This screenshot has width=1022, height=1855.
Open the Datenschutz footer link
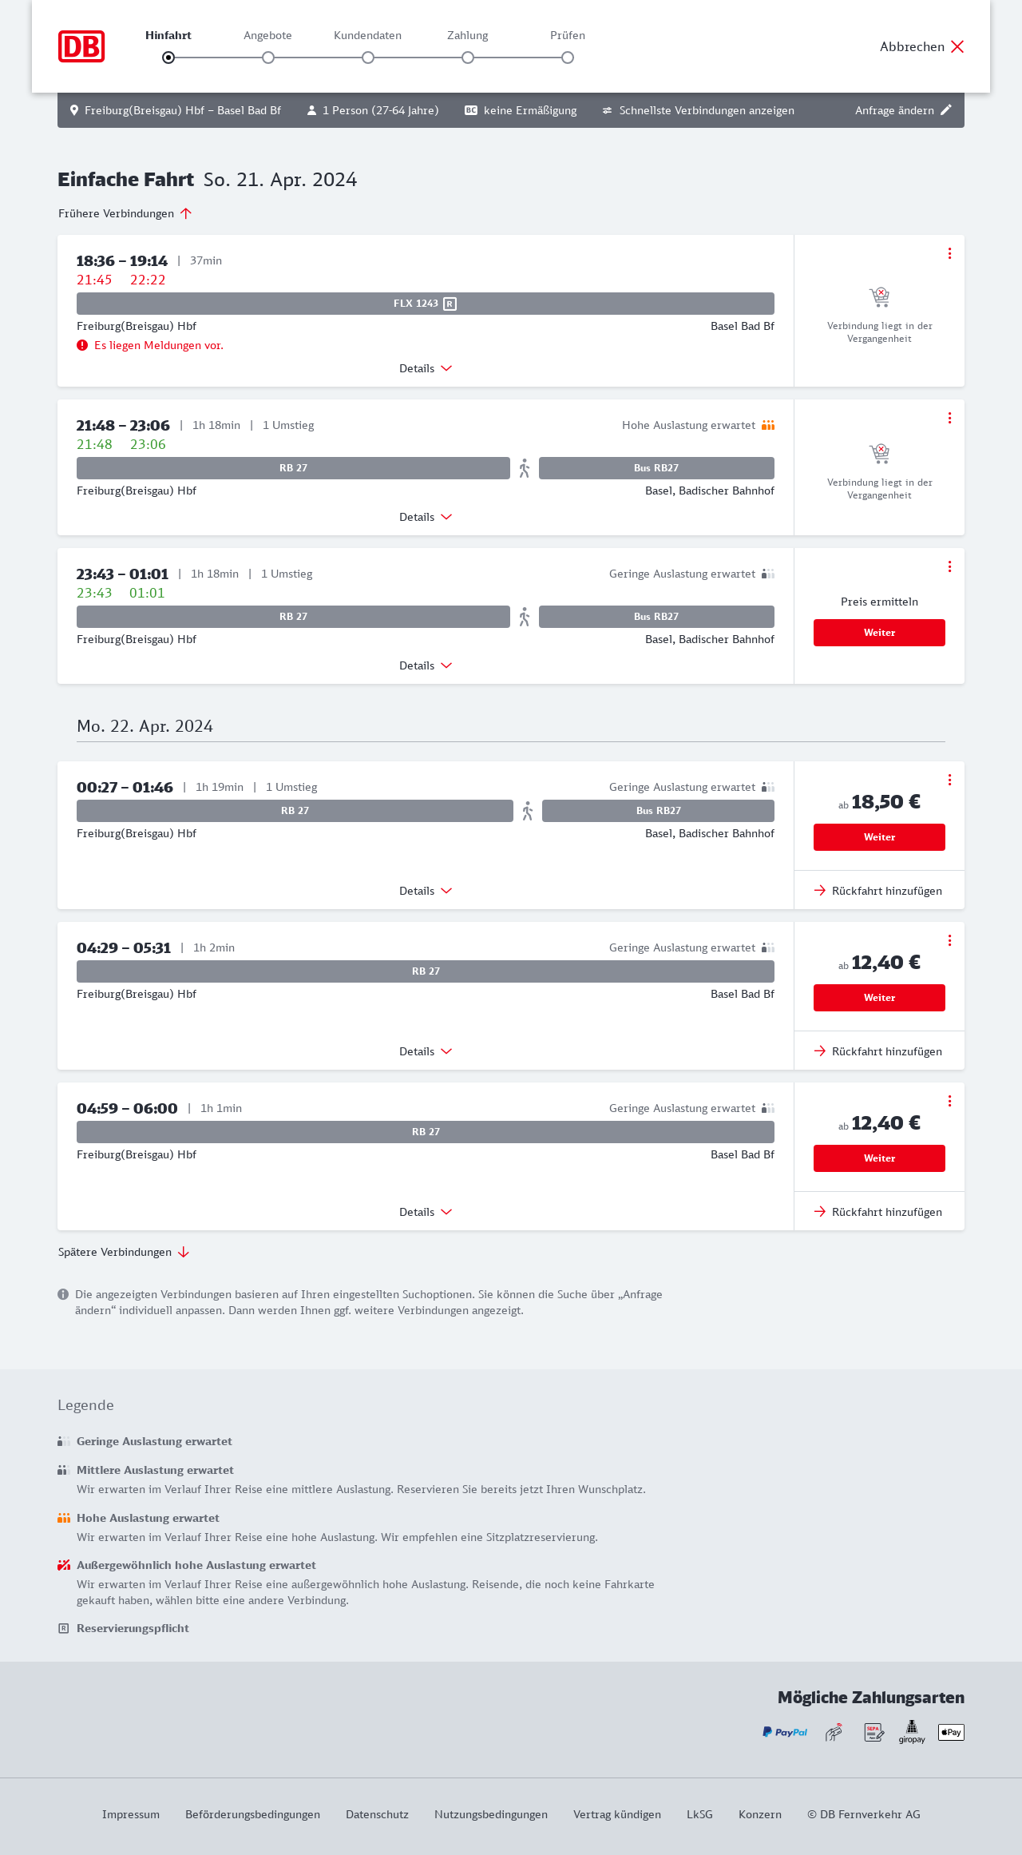click(x=377, y=1814)
